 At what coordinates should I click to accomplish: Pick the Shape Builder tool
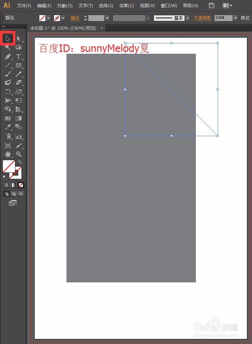(x=8, y=109)
